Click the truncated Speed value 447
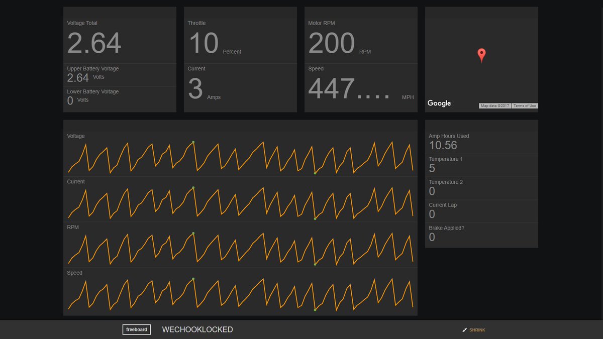Viewport: 603px width, 339px height. click(349, 89)
